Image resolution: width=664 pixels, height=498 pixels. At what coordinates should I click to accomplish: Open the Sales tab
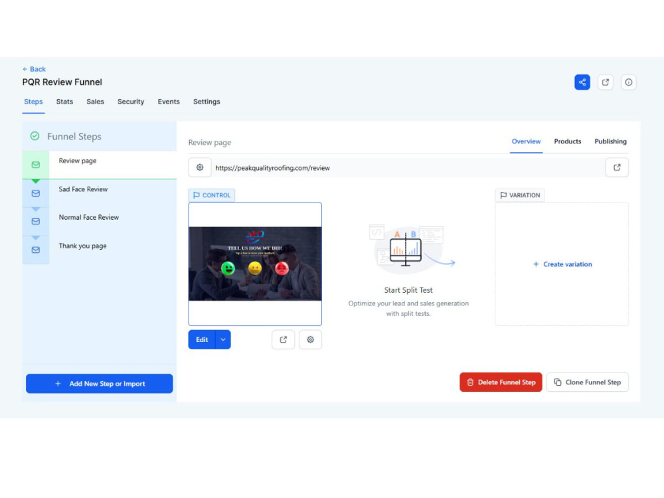click(x=95, y=102)
